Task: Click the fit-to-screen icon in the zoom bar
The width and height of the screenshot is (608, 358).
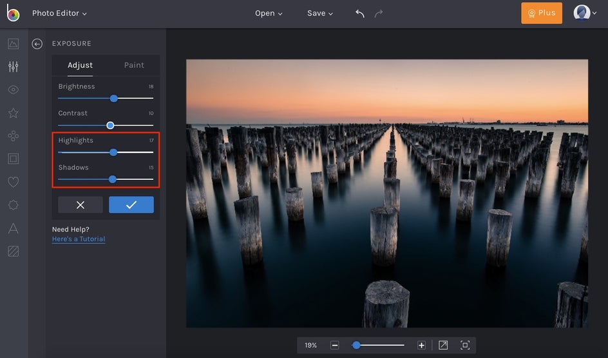Action: point(465,345)
